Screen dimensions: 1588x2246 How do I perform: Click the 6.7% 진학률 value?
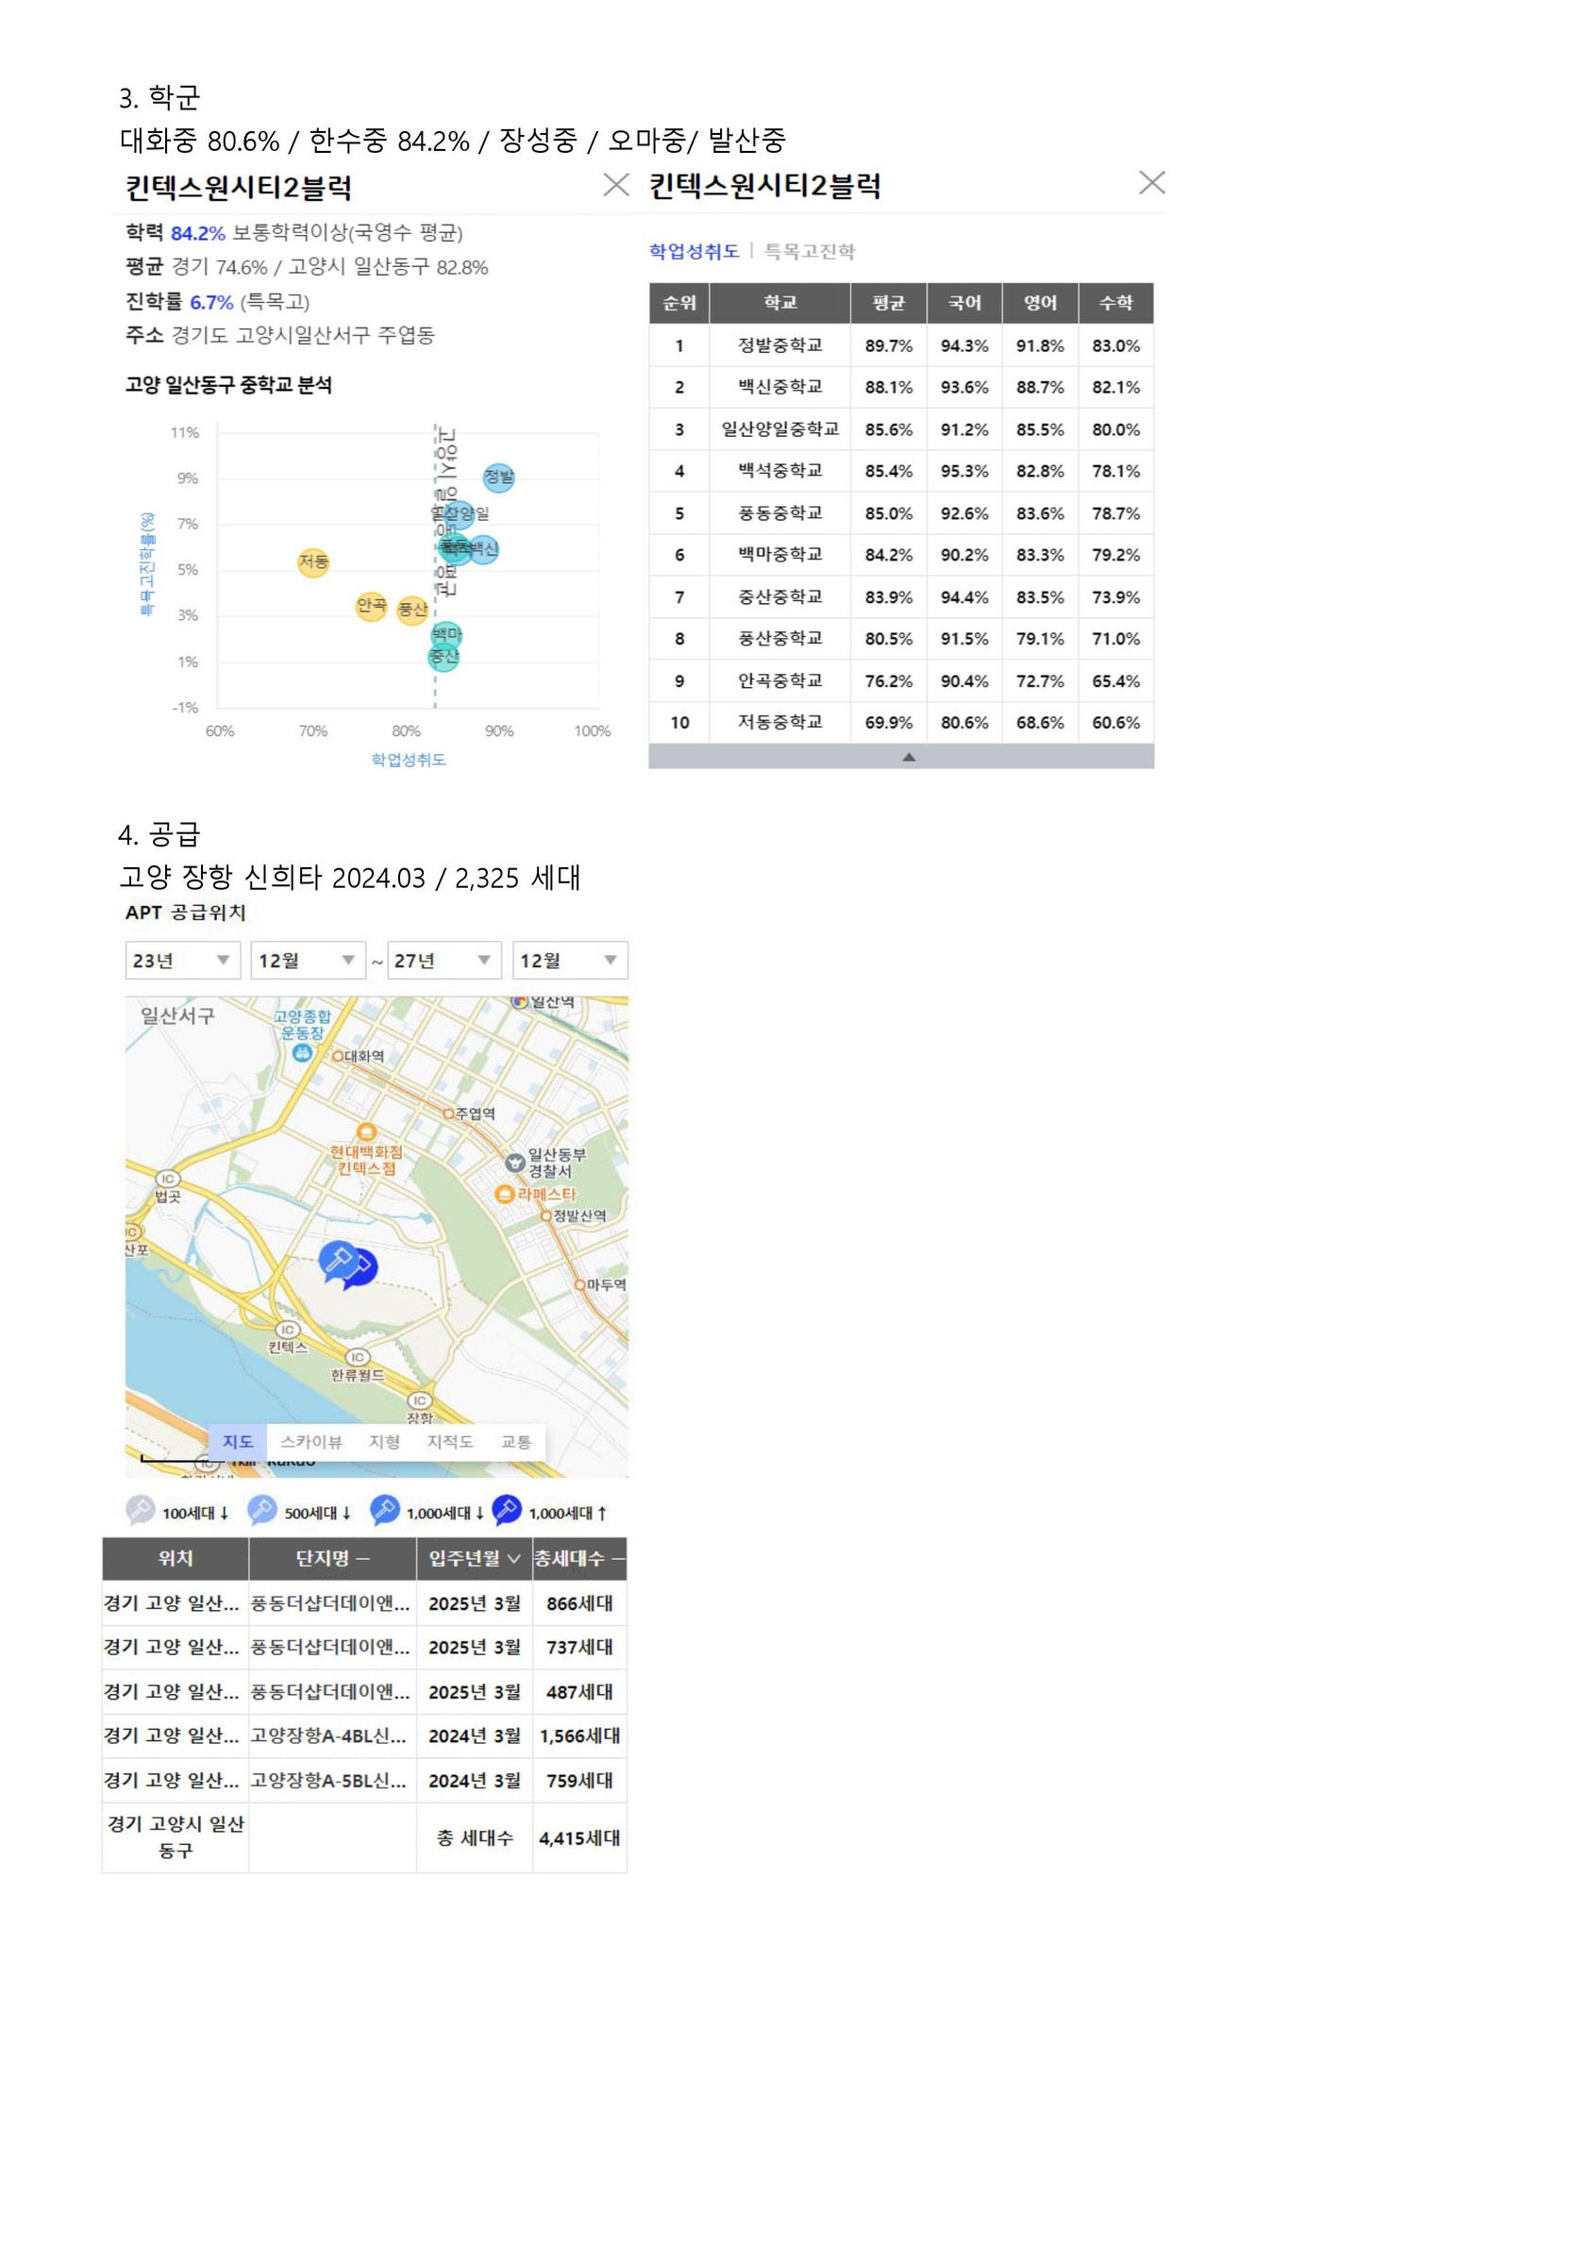click(211, 302)
